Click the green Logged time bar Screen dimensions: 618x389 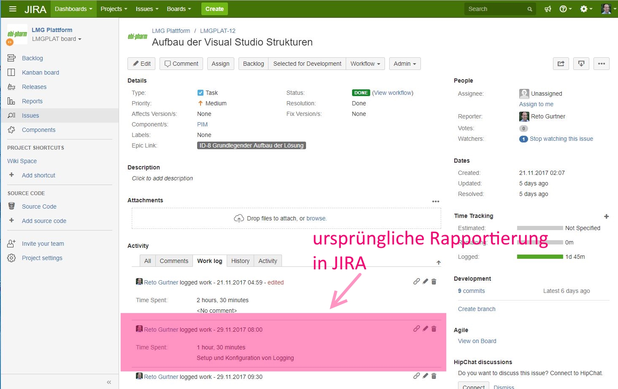coord(540,257)
